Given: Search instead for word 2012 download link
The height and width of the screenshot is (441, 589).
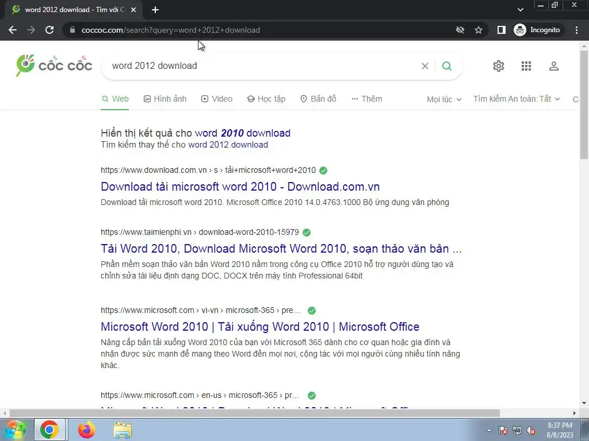Looking at the screenshot, I should (228, 145).
